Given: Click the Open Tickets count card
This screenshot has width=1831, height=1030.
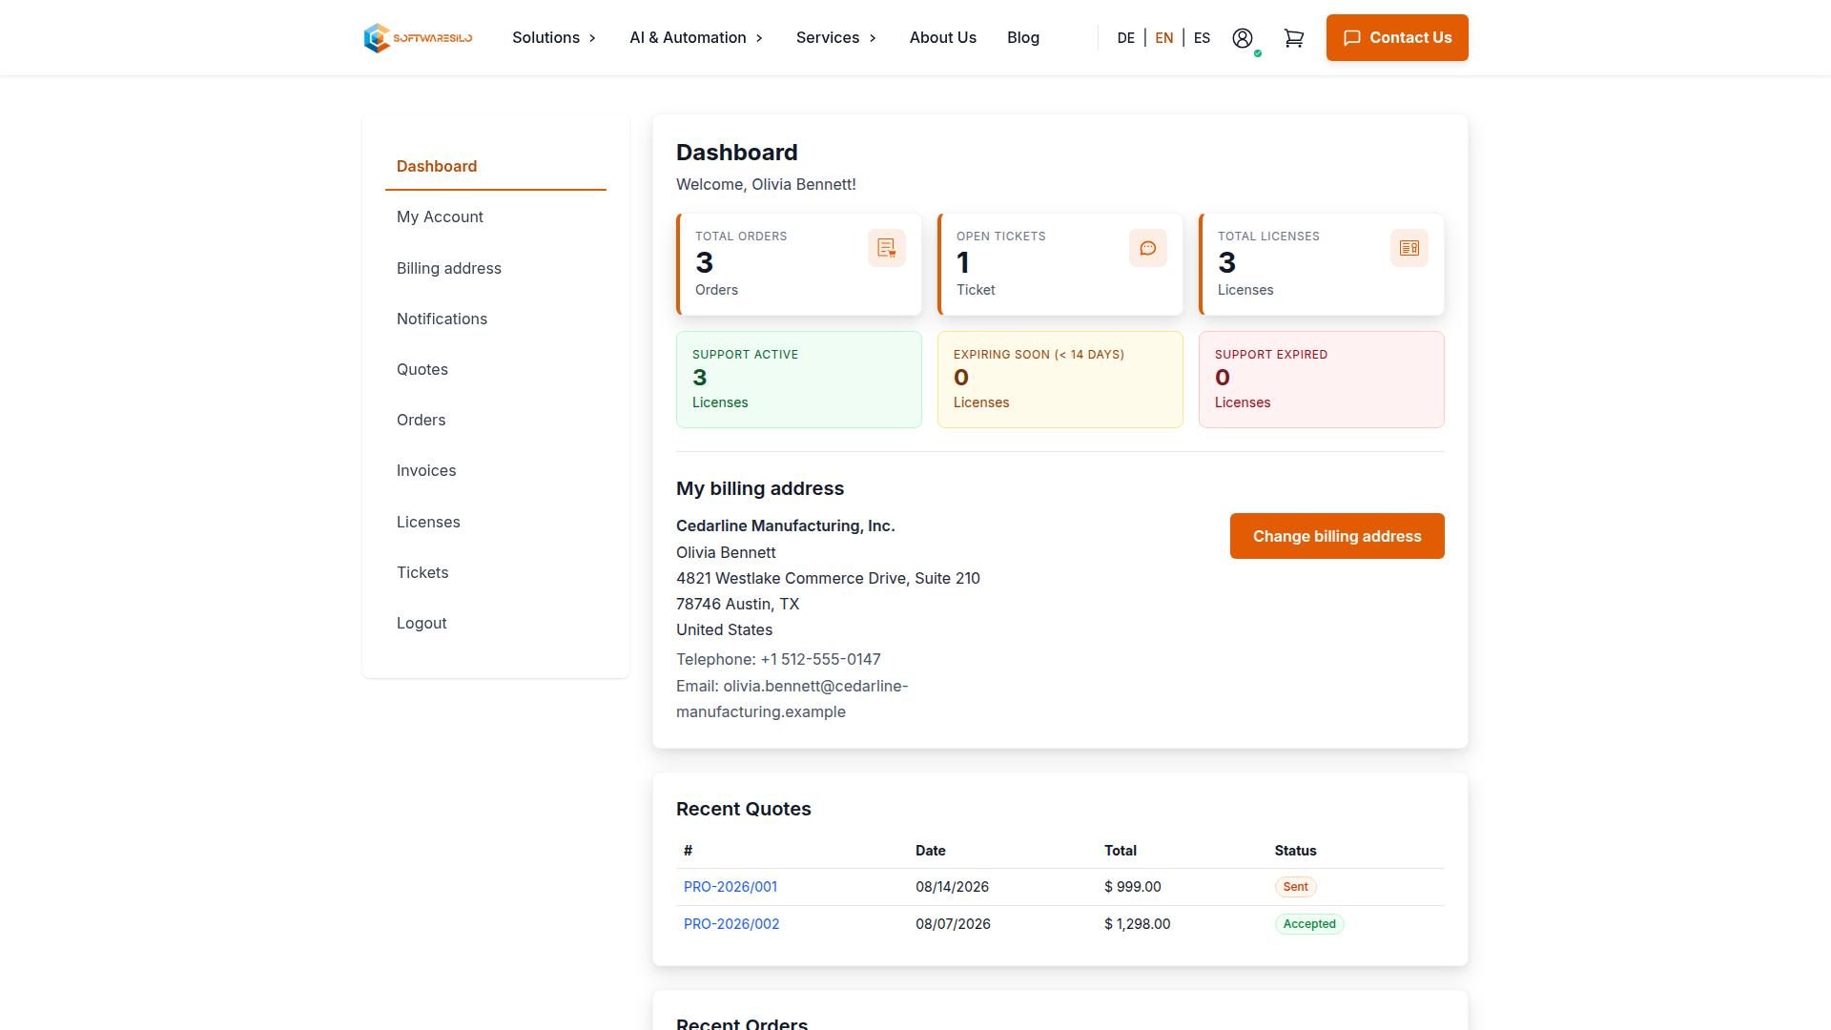Looking at the screenshot, I should tap(1060, 264).
